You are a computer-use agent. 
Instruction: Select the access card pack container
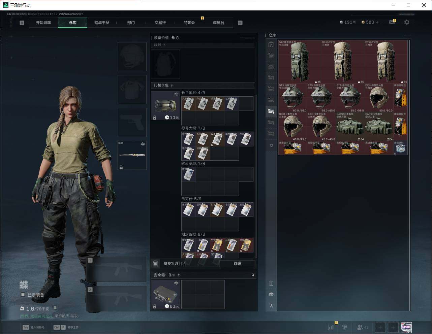(x=165, y=106)
